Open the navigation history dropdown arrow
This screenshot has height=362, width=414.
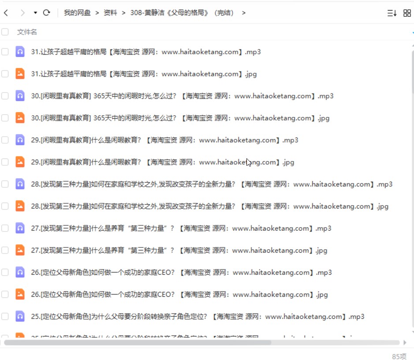pyautogui.click(x=35, y=13)
